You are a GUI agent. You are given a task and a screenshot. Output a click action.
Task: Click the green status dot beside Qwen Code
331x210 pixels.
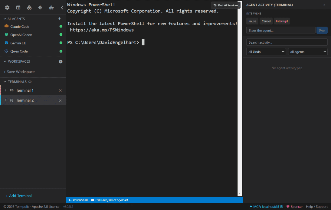pyautogui.click(x=61, y=51)
